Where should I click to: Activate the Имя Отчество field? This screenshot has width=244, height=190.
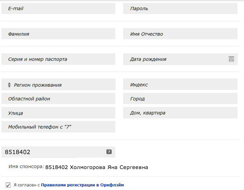pyautogui.click(x=180, y=34)
